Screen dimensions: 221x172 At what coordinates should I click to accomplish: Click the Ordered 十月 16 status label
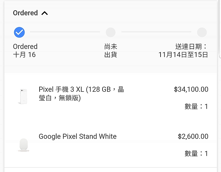tap(25, 50)
